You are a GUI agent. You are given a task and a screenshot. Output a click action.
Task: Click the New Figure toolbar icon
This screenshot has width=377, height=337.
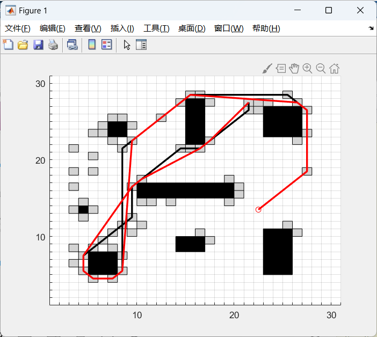pos(8,45)
